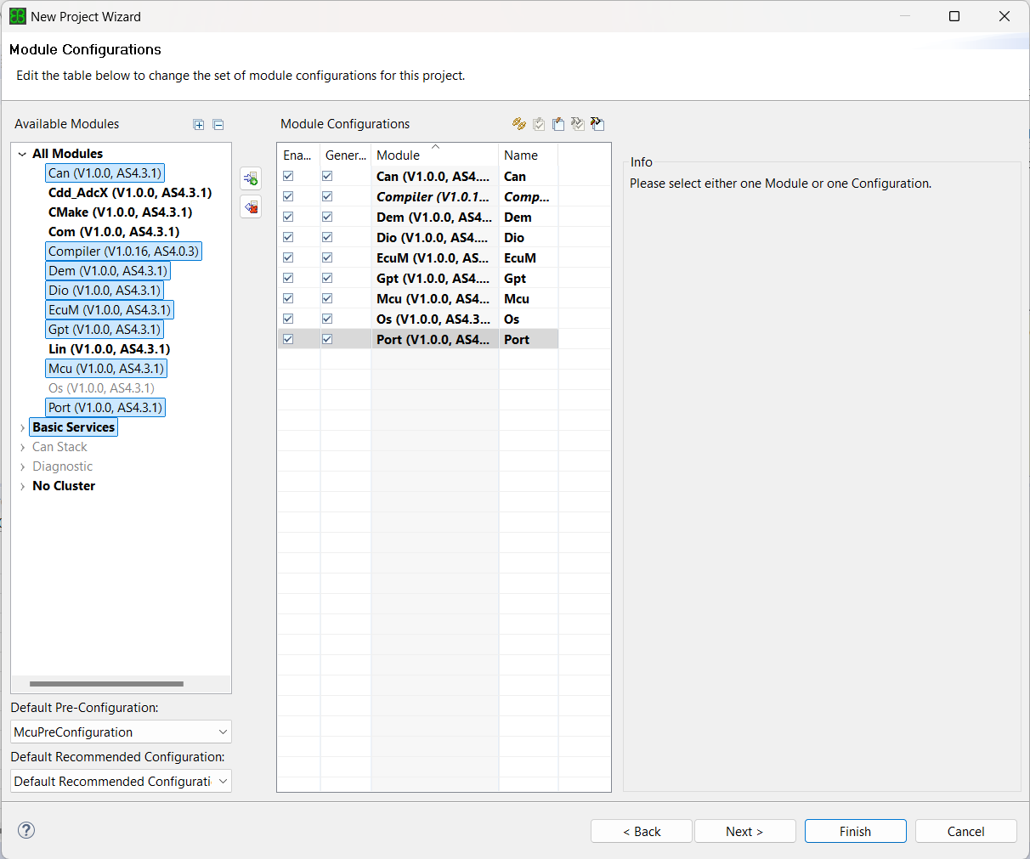This screenshot has height=859, width=1030.
Task: Select Dio (V1.0.0, AS4.3.1) in tree
Action: pyautogui.click(x=105, y=291)
